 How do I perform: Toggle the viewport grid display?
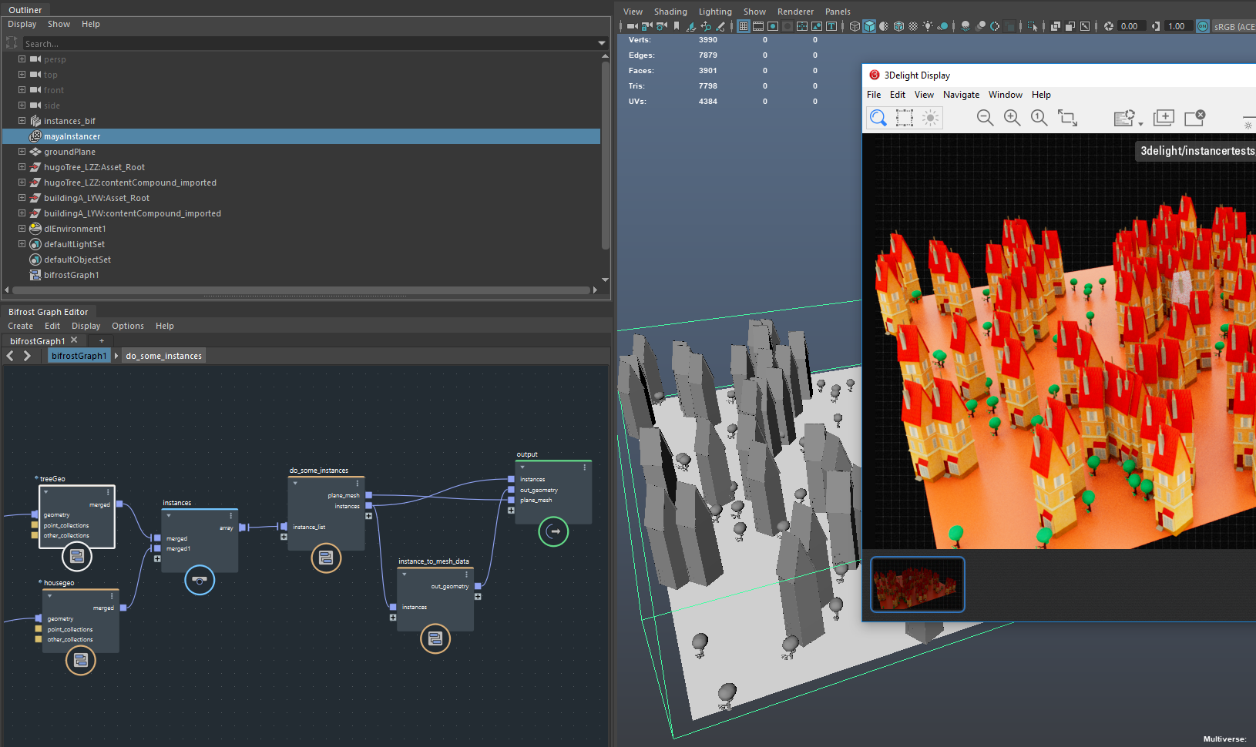744,26
